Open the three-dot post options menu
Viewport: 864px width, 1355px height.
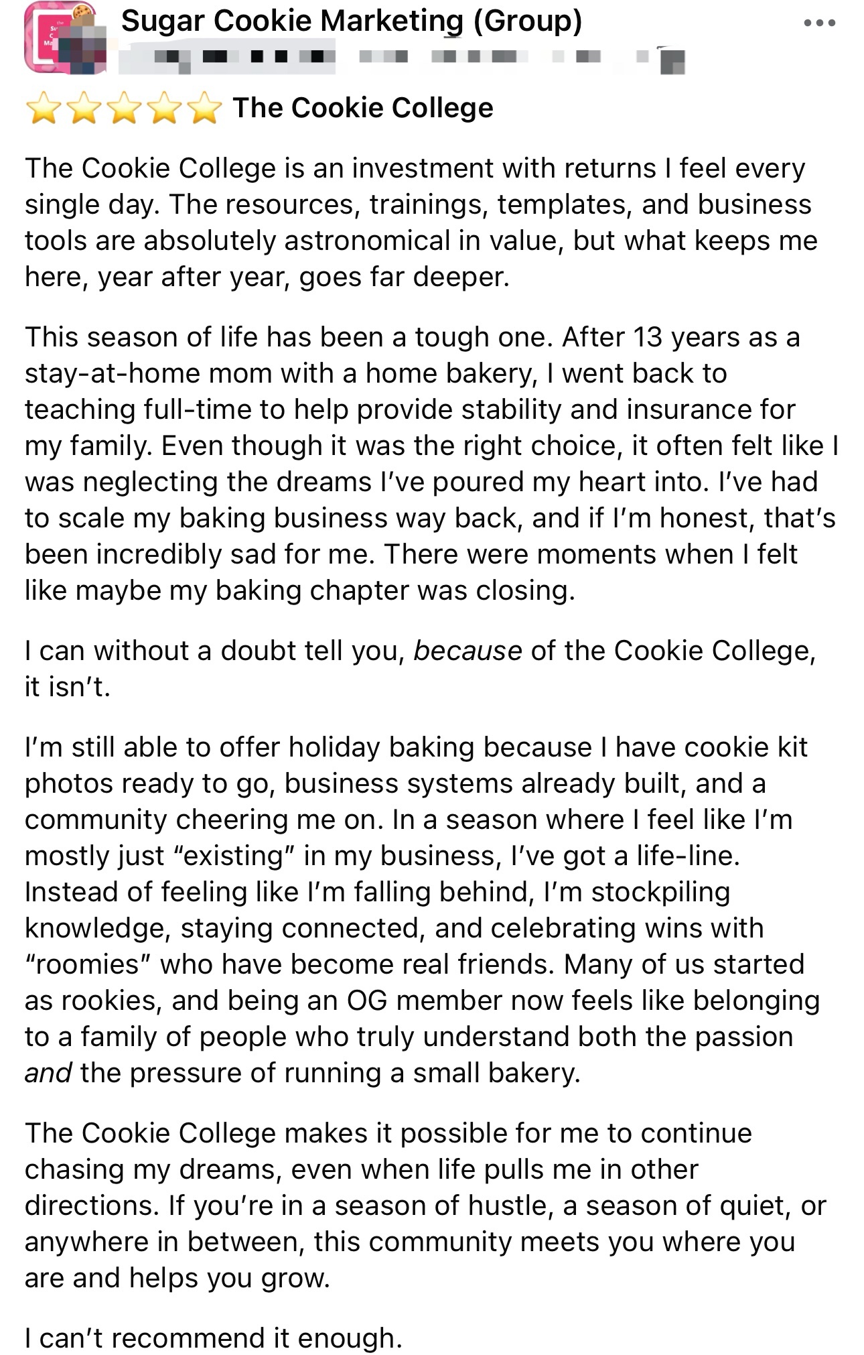pyautogui.click(x=819, y=23)
